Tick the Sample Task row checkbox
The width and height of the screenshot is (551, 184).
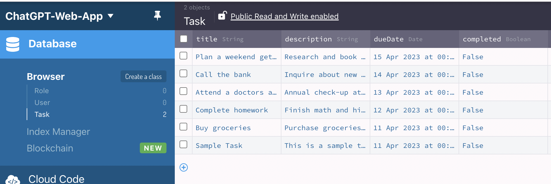click(183, 144)
